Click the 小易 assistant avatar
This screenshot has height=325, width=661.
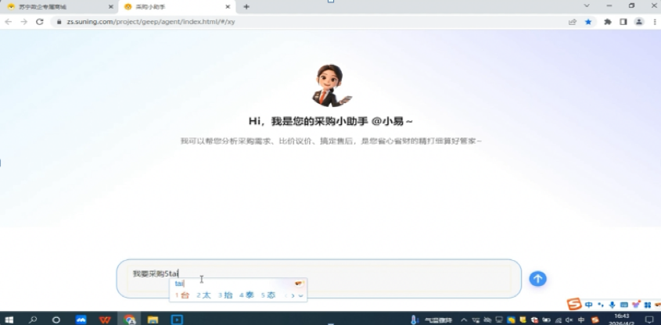(x=331, y=85)
